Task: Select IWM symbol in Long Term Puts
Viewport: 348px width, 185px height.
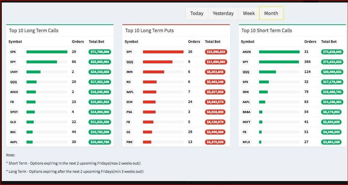Action: tap(130, 72)
